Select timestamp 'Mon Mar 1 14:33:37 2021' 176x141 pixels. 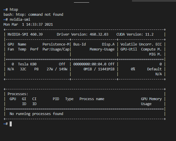pyautogui.click(x=28, y=25)
